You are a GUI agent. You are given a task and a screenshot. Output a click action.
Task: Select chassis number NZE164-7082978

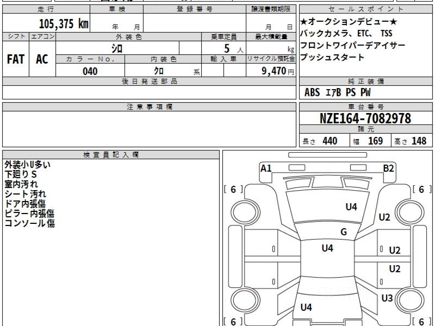tap(365, 118)
